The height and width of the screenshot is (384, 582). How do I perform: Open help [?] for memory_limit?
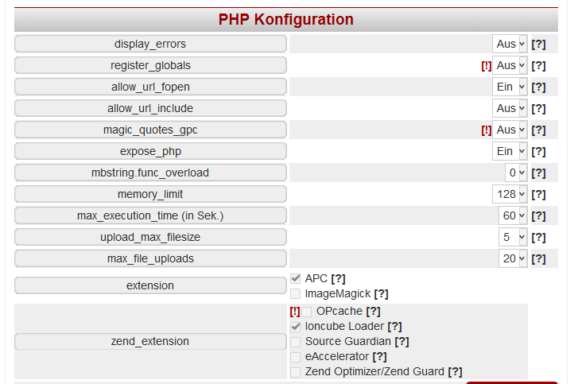click(538, 195)
